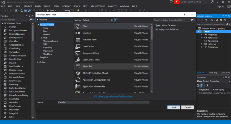This screenshot has height=124, width=231.
Task: Click the Property Pages wrench icon
Action: pyautogui.click(x=207, y=85)
